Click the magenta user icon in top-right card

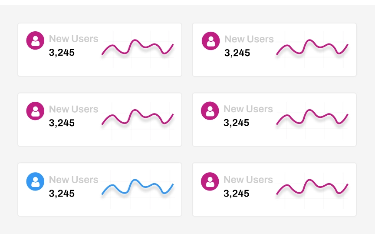[211, 41]
